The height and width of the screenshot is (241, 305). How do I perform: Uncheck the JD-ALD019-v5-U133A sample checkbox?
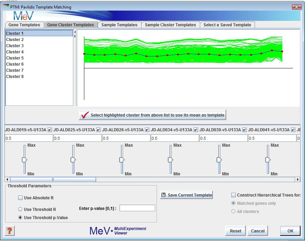50,130
